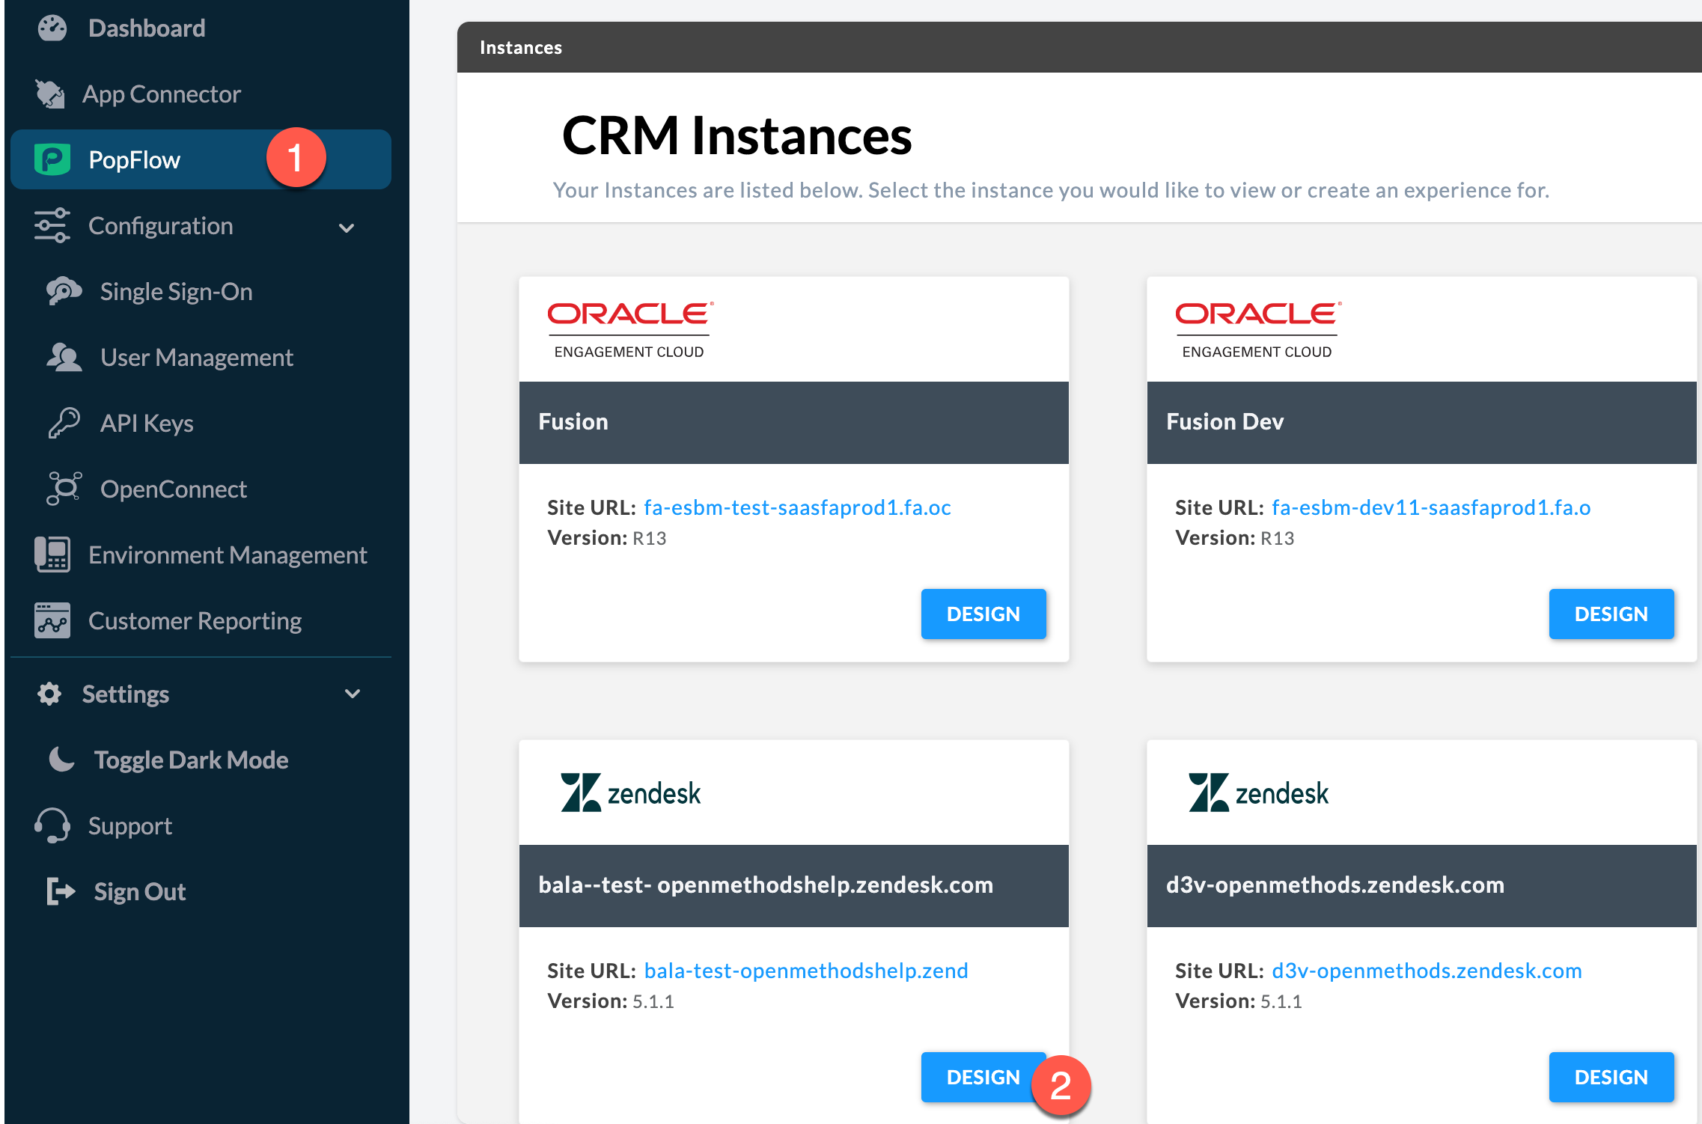
Task: Click the CRM Instances heading
Action: tap(737, 135)
